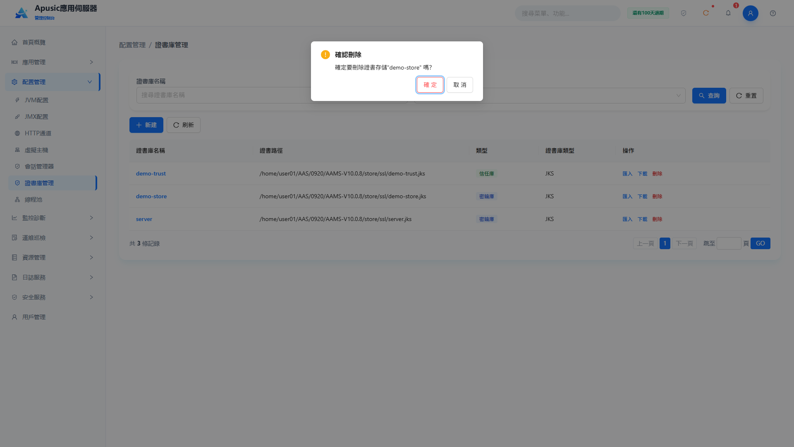
Task: Expand the 應用管理 menu chevron
Action: 91,62
